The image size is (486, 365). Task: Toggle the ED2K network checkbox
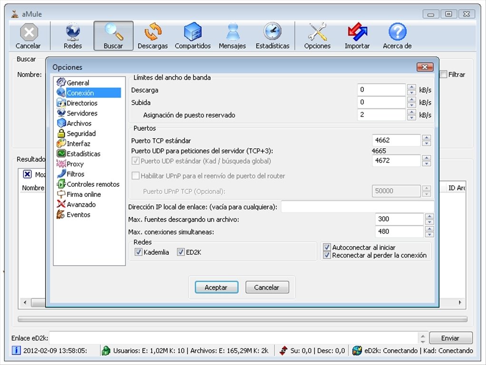(x=181, y=252)
